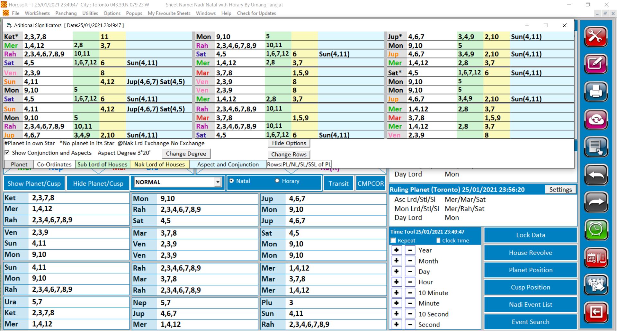
Task: Click the pink edit pencil sidebar icon
Action: [x=596, y=64]
